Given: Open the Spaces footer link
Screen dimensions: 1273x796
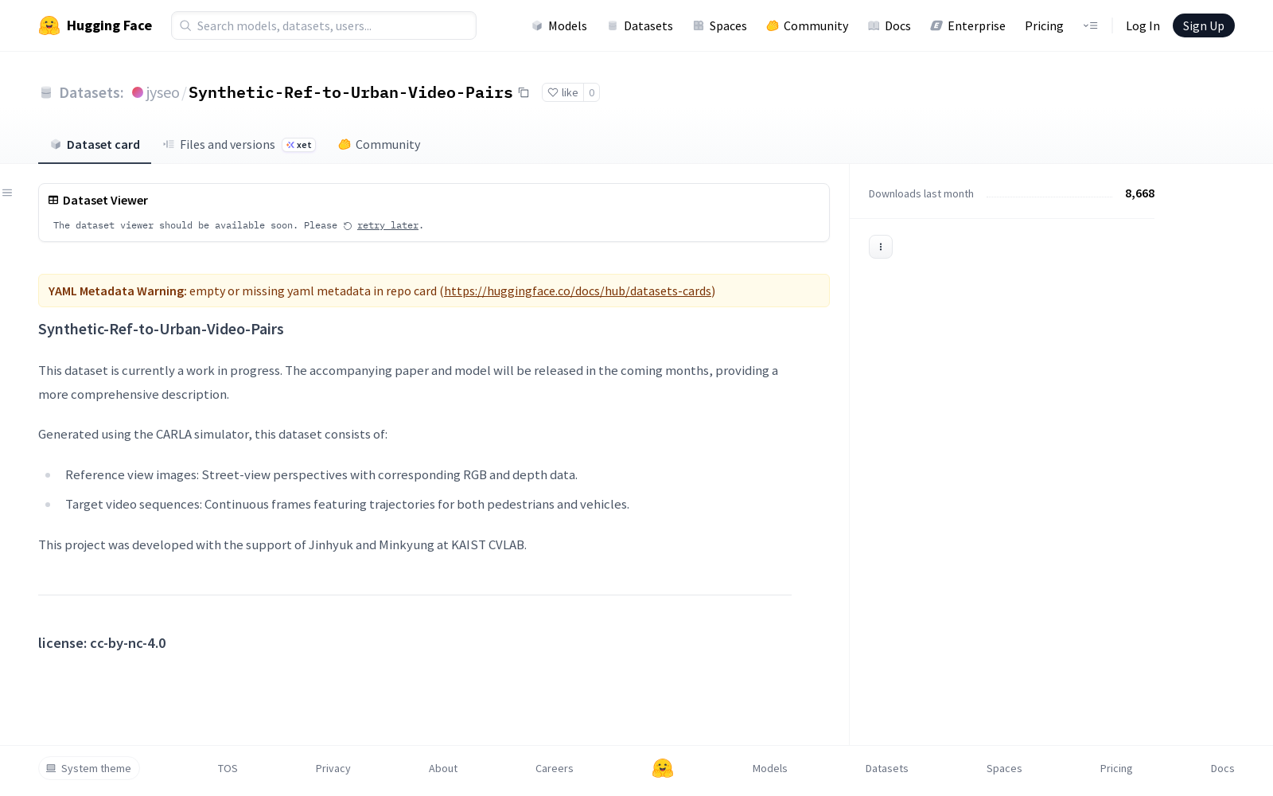Looking at the screenshot, I should (x=1004, y=768).
